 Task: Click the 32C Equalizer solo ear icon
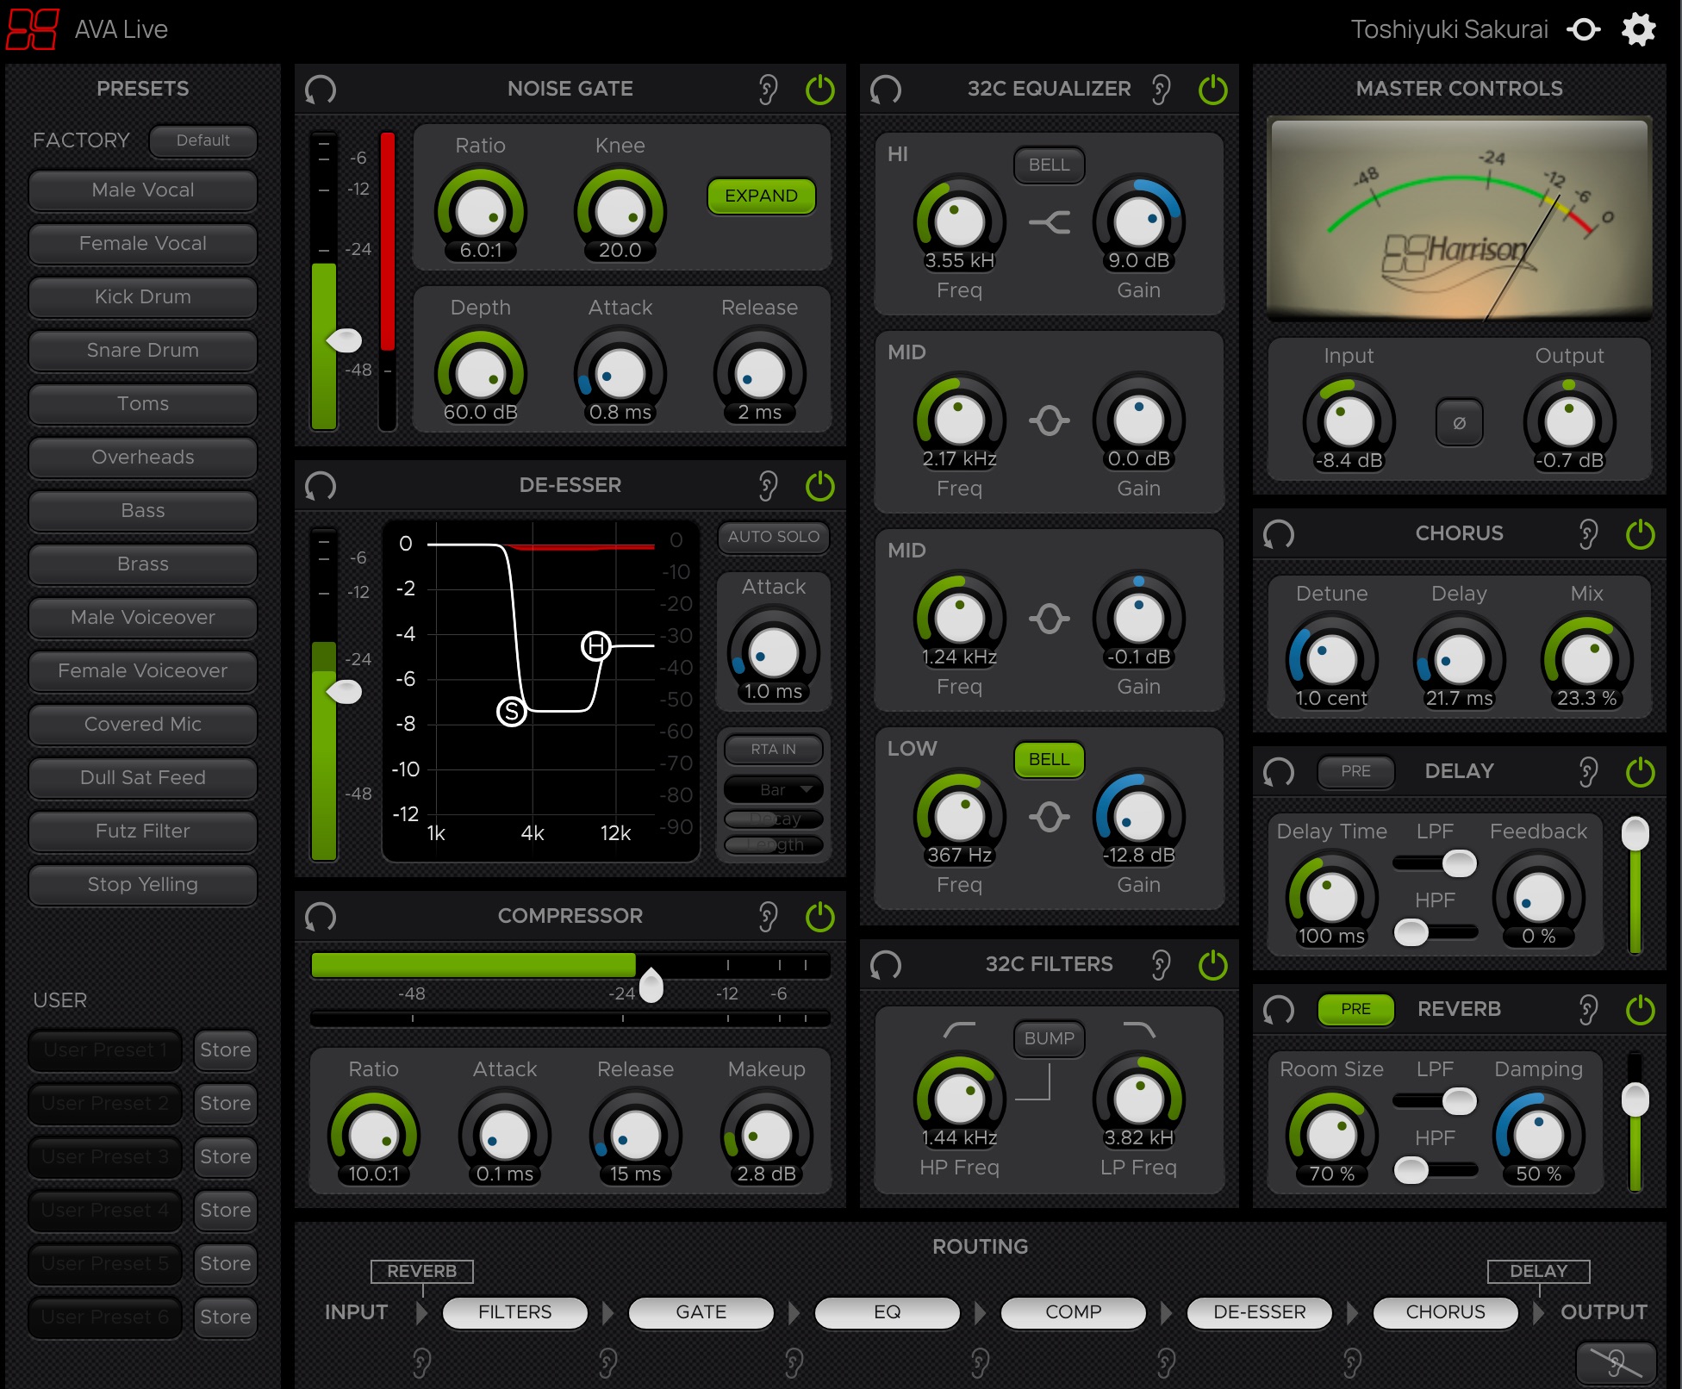click(1161, 90)
